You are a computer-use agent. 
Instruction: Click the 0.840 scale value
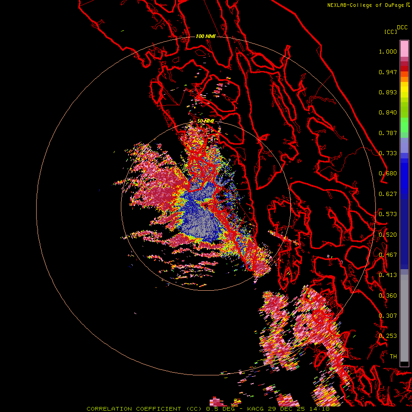point(388,113)
